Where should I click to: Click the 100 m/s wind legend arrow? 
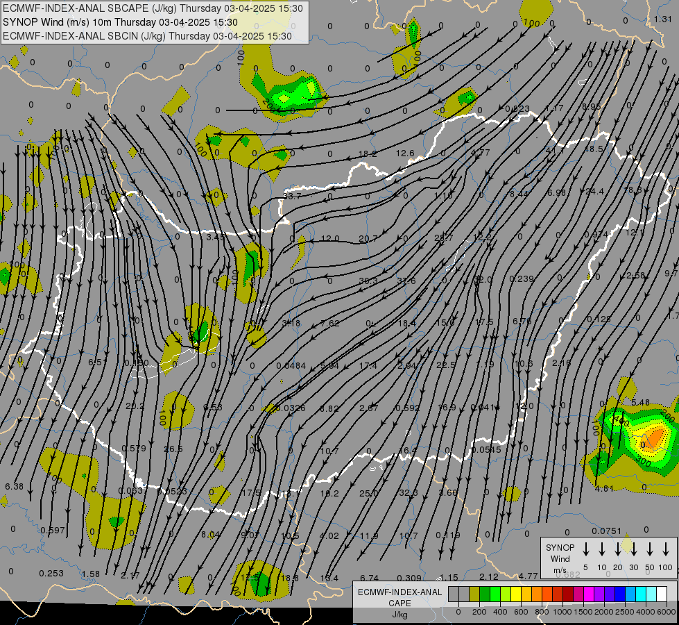666,549
